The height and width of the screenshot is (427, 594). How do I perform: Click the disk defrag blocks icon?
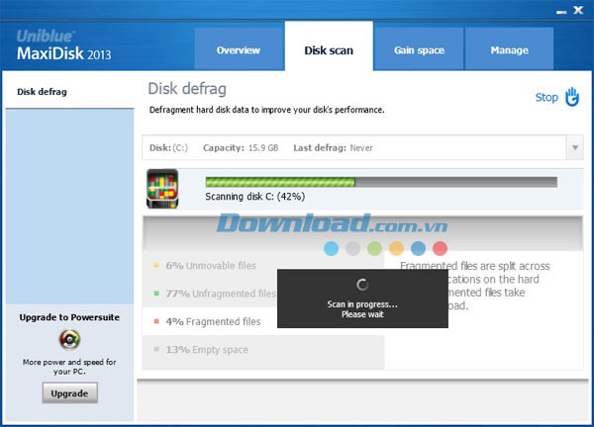point(161,188)
